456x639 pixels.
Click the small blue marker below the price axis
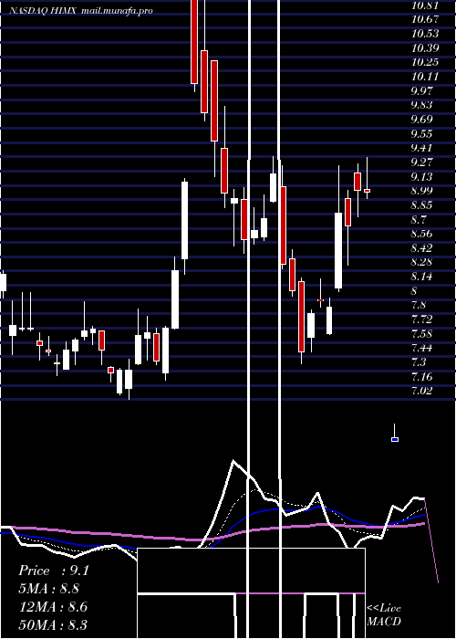(395, 439)
